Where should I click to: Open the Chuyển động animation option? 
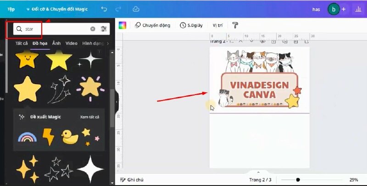pyautogui.click(x=153, y=25)
